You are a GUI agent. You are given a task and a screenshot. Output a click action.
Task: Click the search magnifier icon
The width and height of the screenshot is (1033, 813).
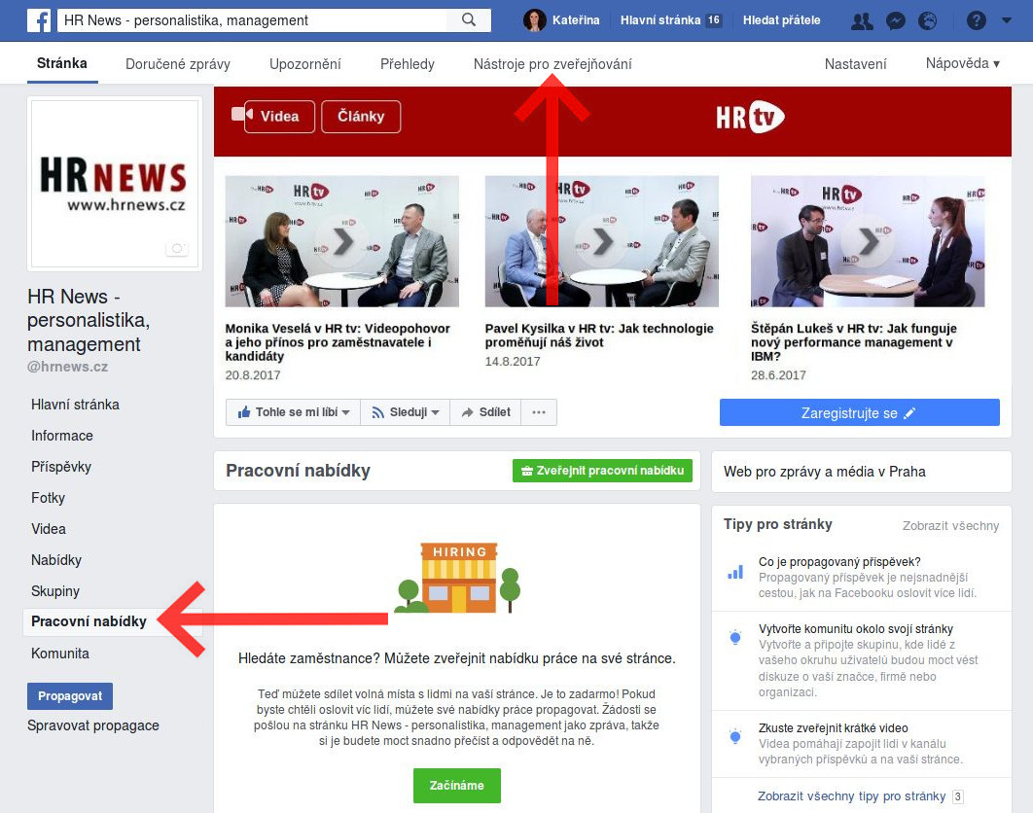point(469,19)
